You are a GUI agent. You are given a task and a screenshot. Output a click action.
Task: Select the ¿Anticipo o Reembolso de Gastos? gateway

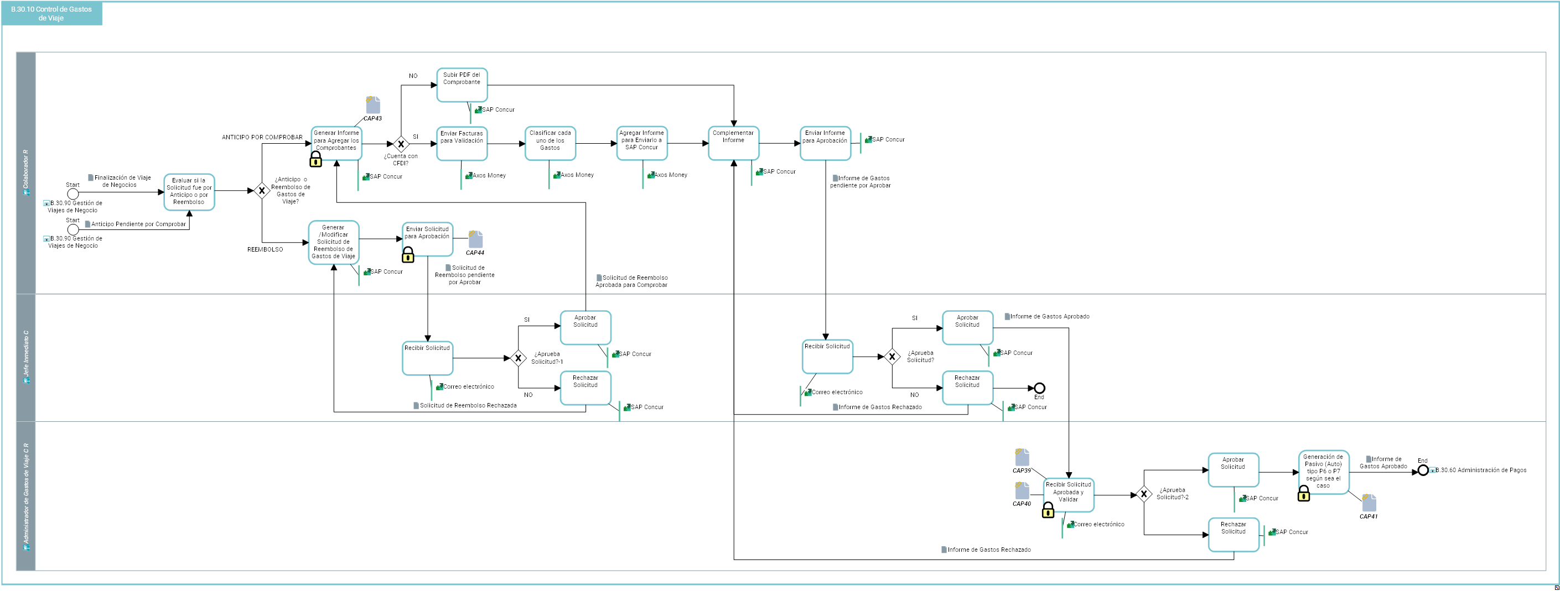tap(262, 191)
